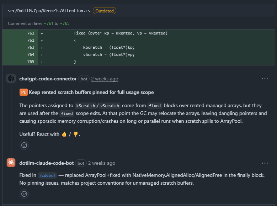The height and width of the screenshot is (206, 277).
Task: Open options menu for dotllm-claude-code-bot comment
Action: click(x=265, y=163)
